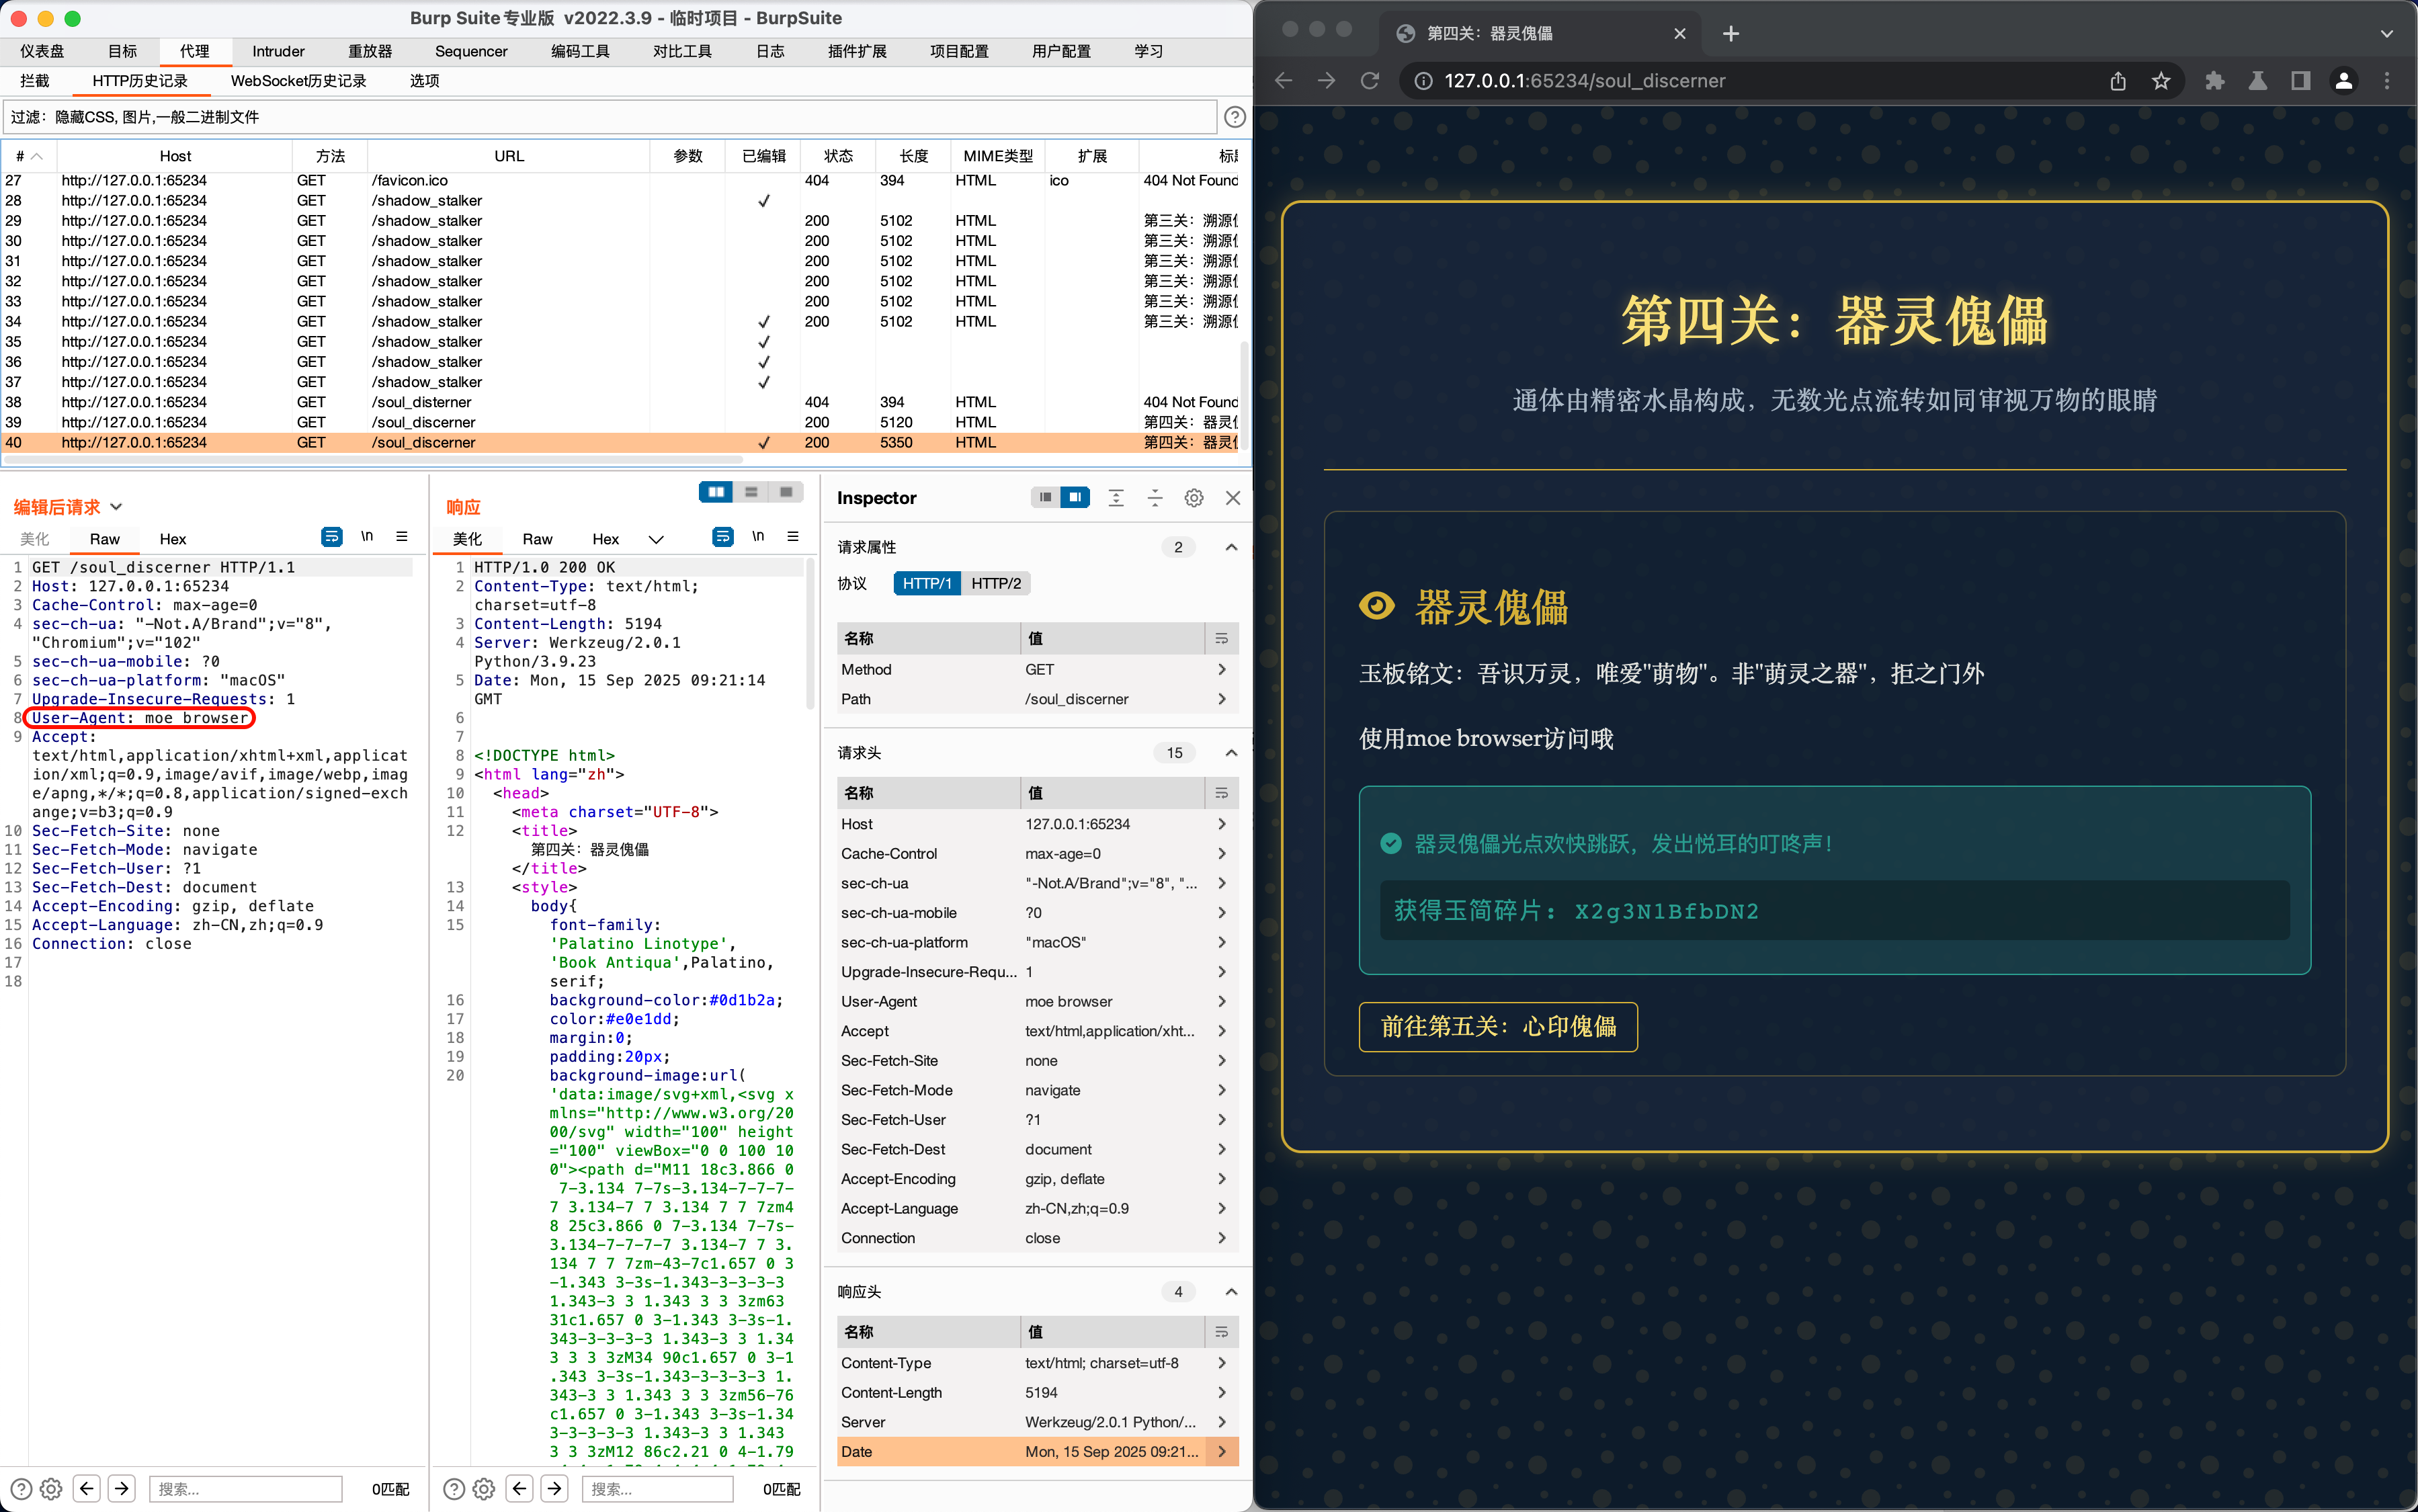
Task: Click the word-wrap icon in request pane
Action: 331,537
